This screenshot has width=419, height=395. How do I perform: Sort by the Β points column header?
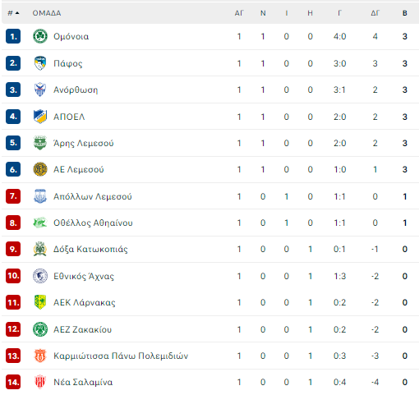[x=405, y=13]
